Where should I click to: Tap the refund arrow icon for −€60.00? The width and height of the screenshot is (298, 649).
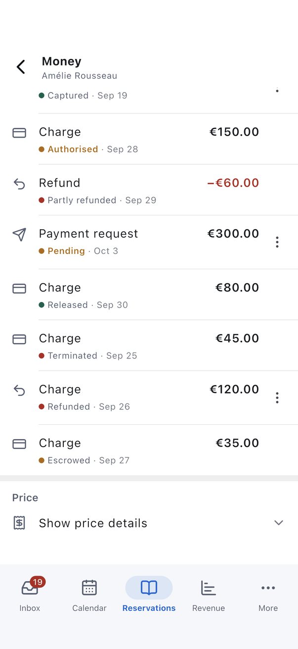tap(19, 184)
